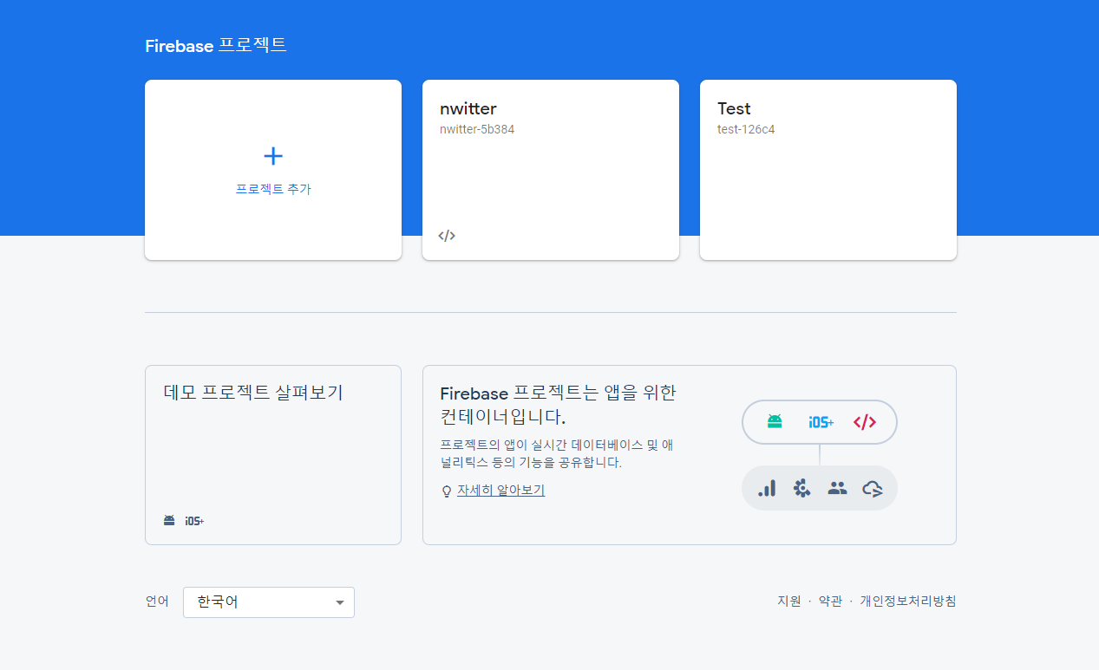
Task: Click heading Firebase 프로젝트는 앱을 위한 컨테이너입니다
Action: coord(558,405)
